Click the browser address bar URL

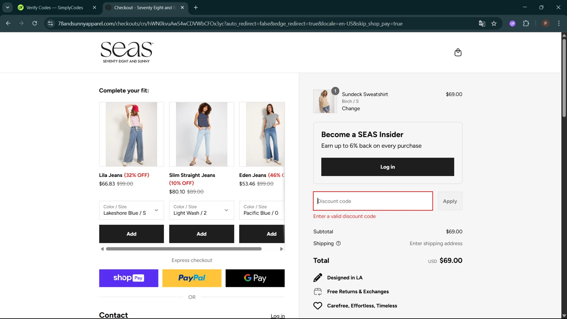tap(230, 23)
